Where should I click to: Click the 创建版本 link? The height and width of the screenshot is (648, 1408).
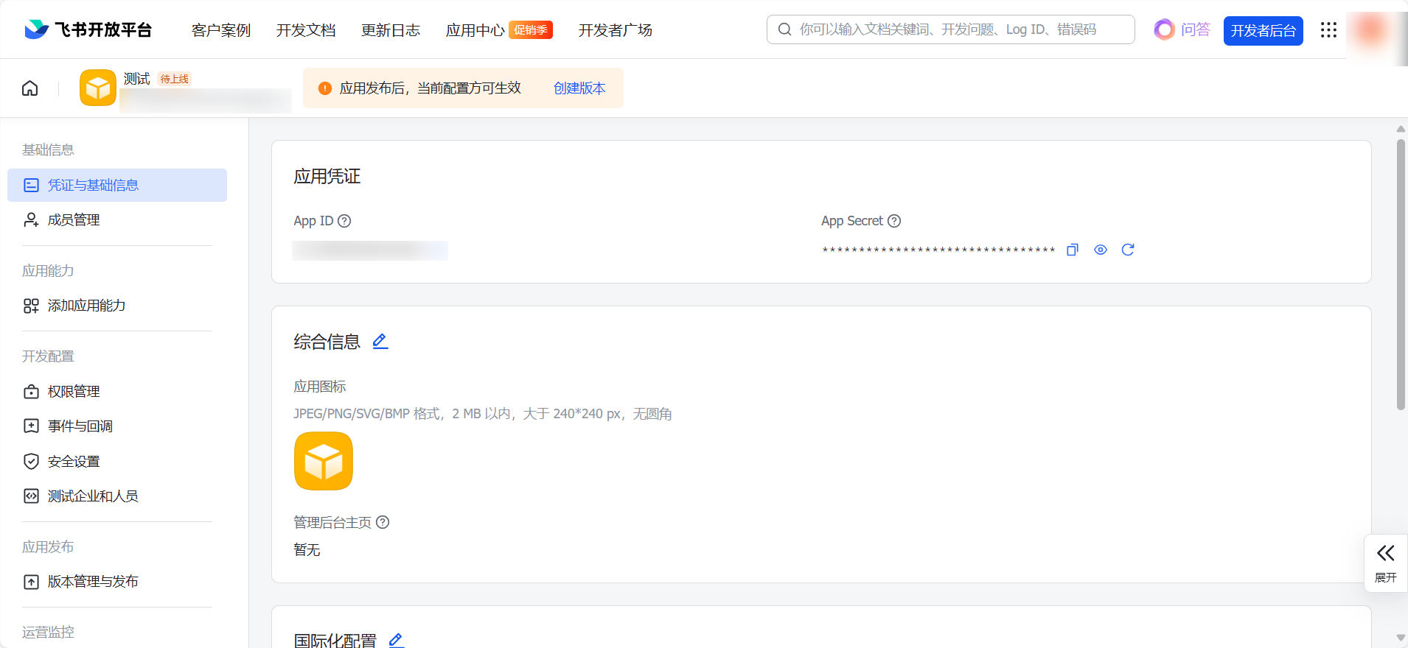coord(579,88)
